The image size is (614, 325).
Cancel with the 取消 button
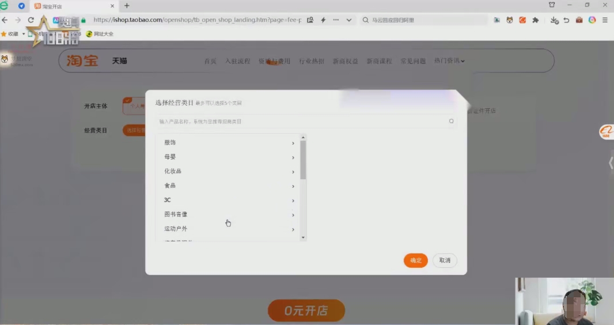point(445,260)
